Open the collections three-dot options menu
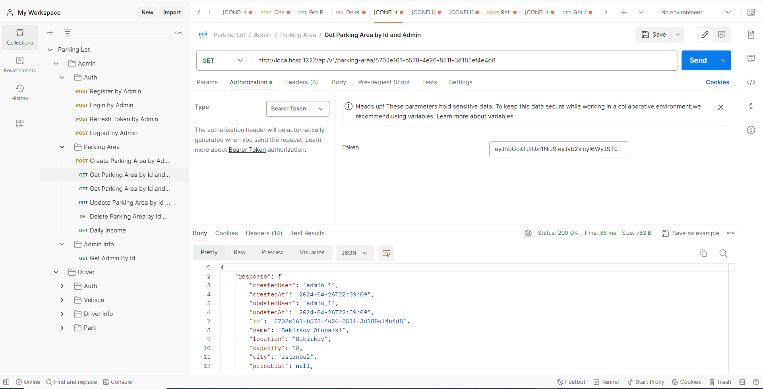The height and width of the screenshot is (389, 763). [179, 33]
